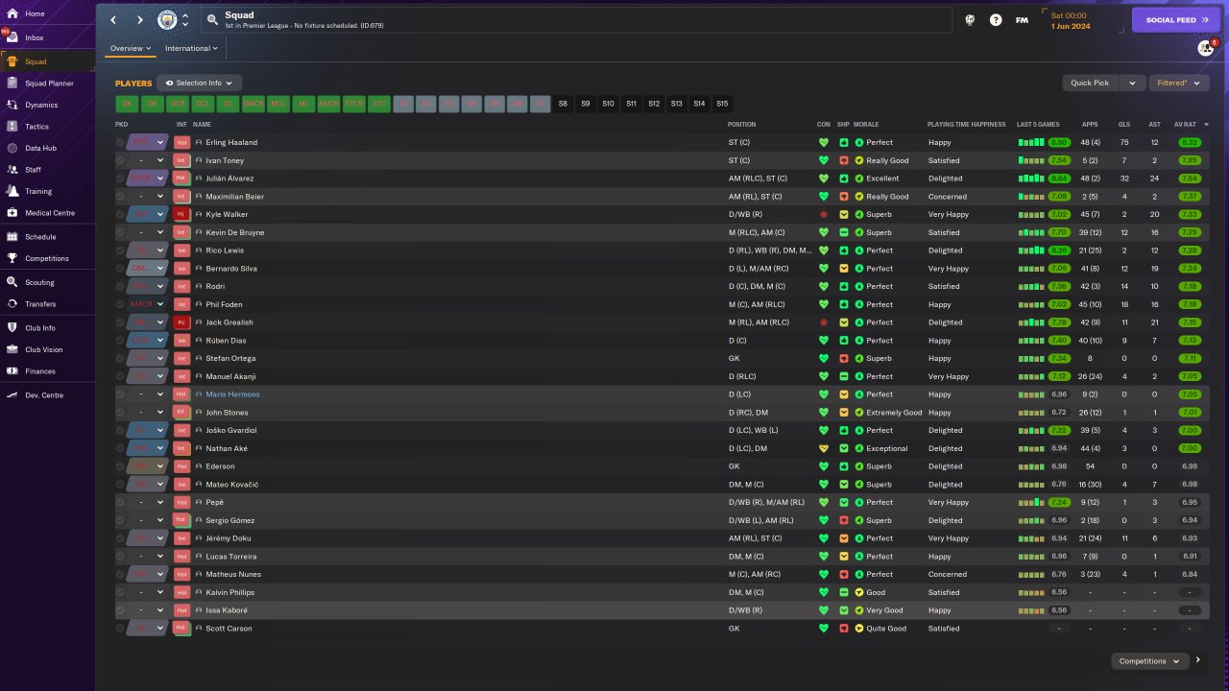Image resolution: width=1229 pixels, height=691 pixels.
Task: Open the Club Vision icon
Action: (x=12, y=349)
